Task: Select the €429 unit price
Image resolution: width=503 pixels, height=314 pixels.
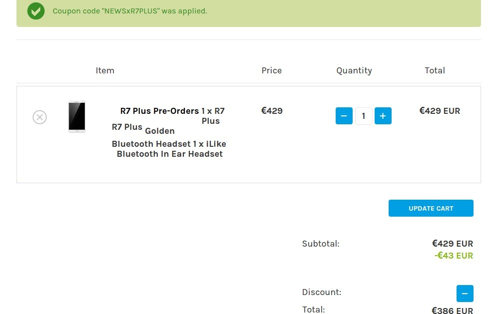Action: click(x=272, y=111)
